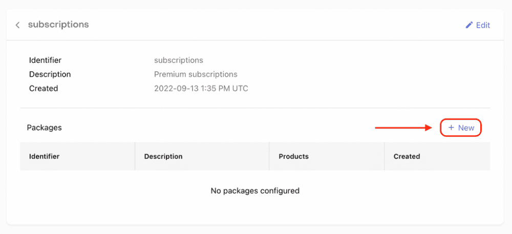Click the Created field label in details
The image size is (512, 234).
pyautogui.click(x=44, y=88)
